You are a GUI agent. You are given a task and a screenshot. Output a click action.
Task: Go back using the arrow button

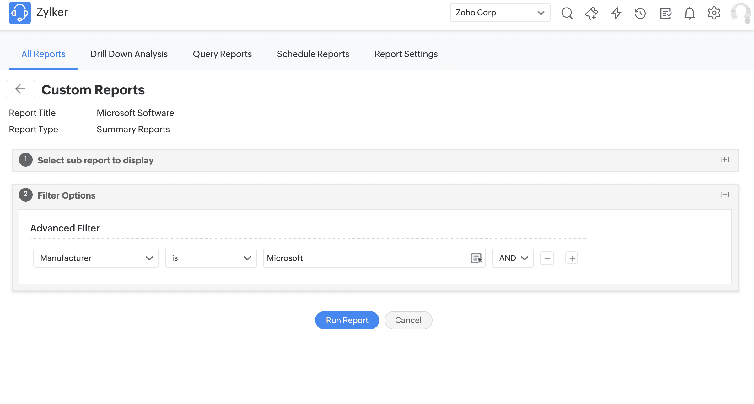coord(20,89)
